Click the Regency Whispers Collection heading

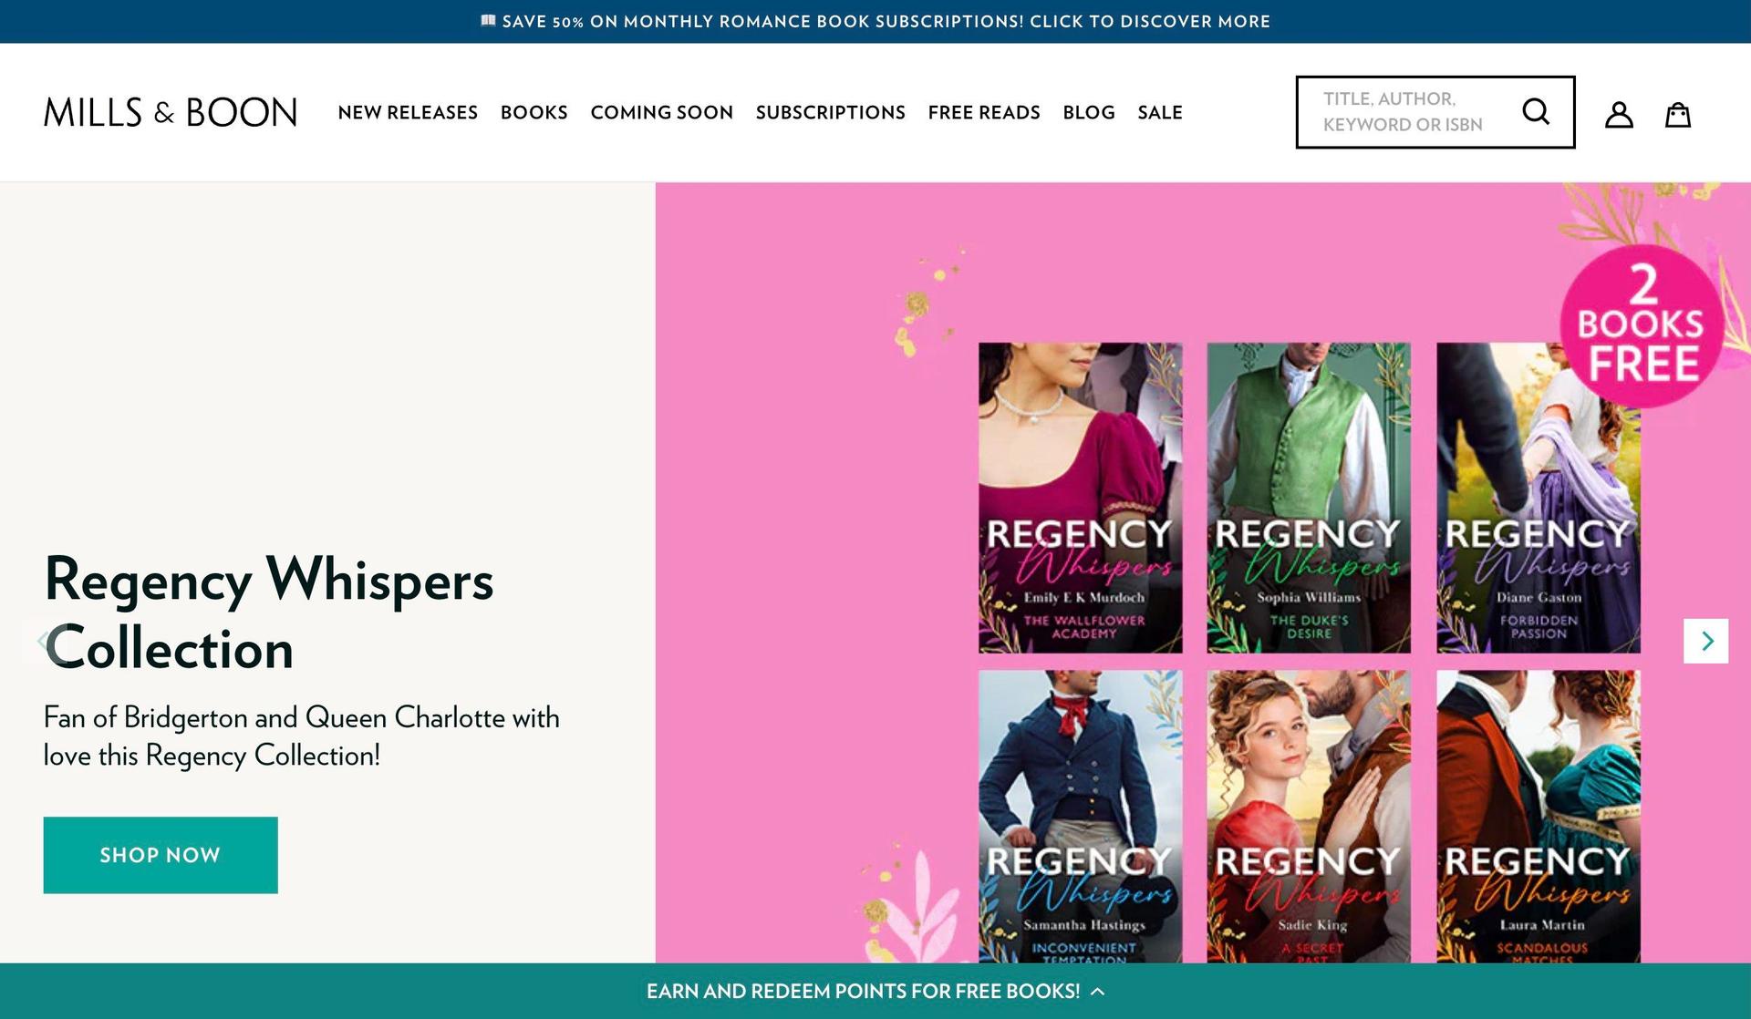269,613
